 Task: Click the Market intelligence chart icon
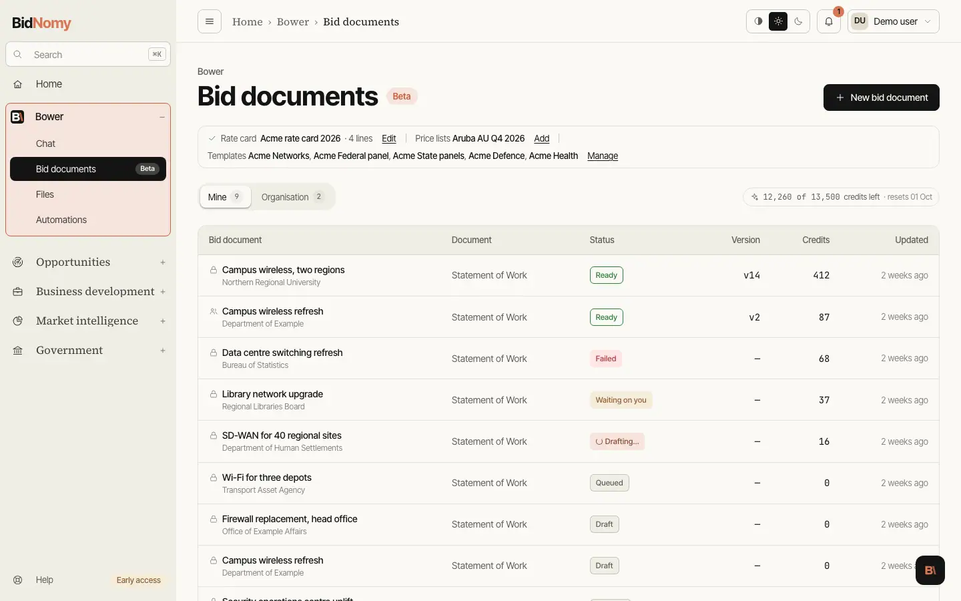(x=18, y=321)
